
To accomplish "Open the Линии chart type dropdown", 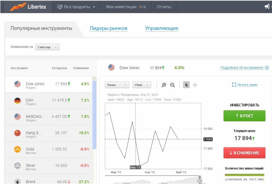I will (117, 85).
